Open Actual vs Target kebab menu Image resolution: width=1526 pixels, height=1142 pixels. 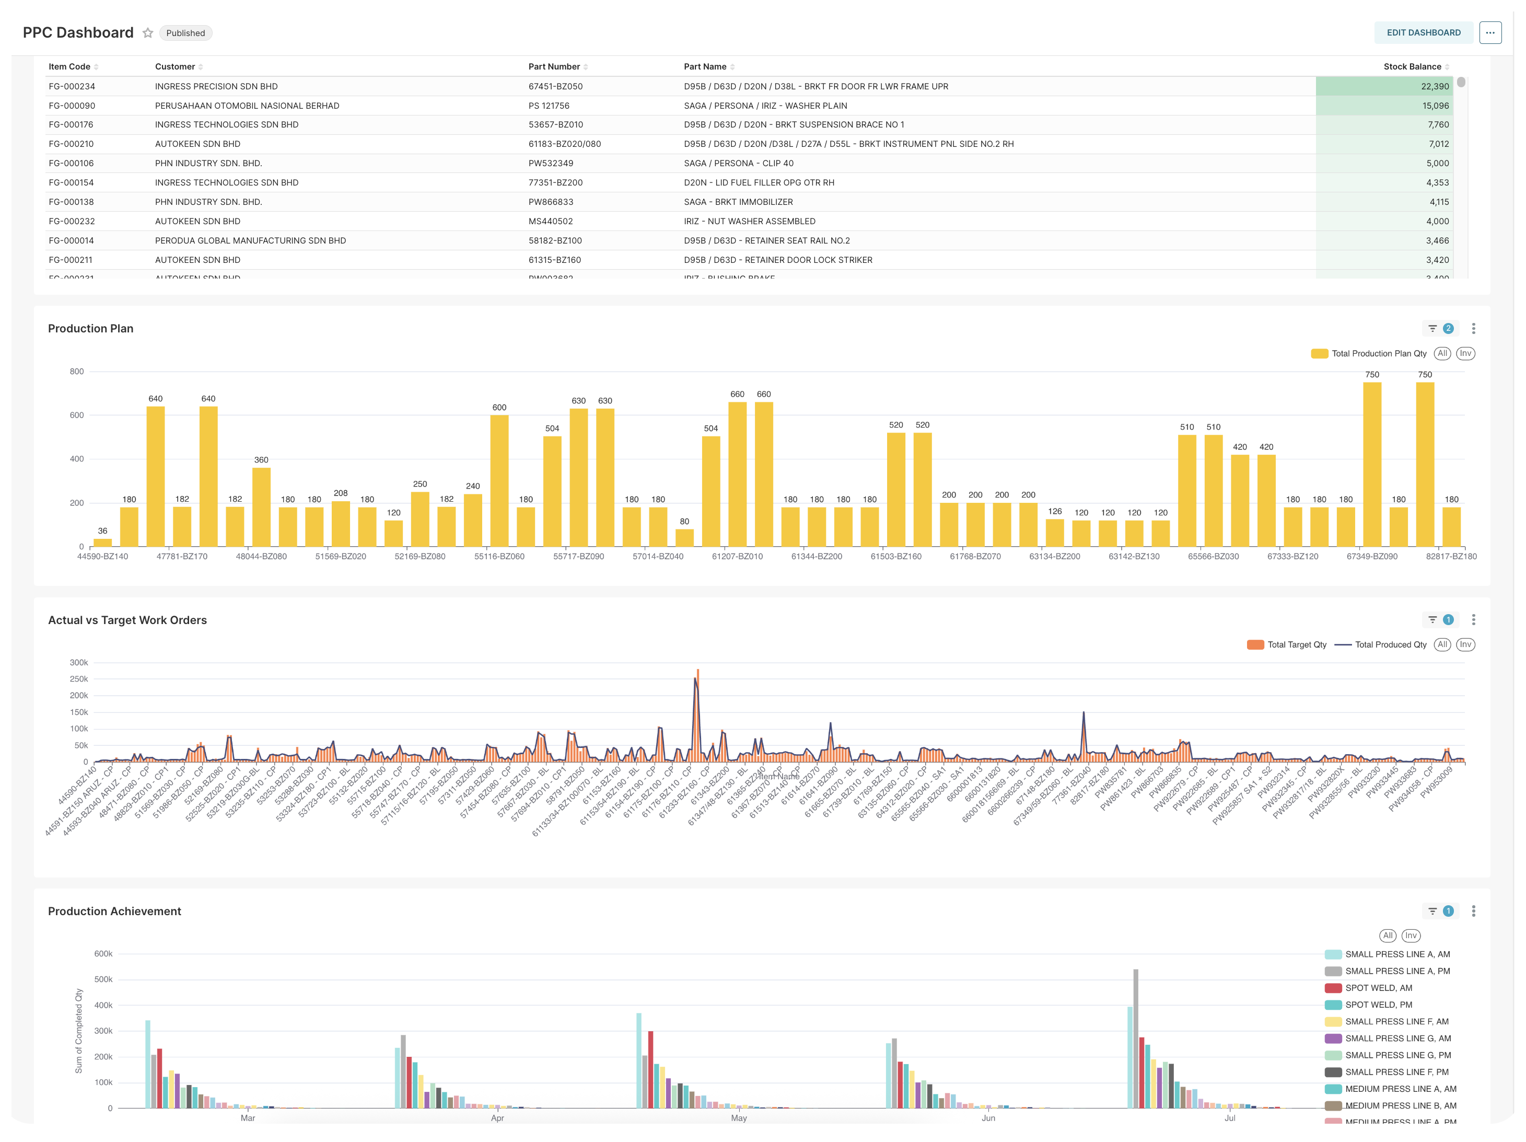(1474, 620)
